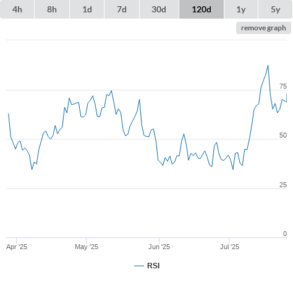The image size is (293, 282).
Task: Click the active 120d tab
Action: [202, 9]
